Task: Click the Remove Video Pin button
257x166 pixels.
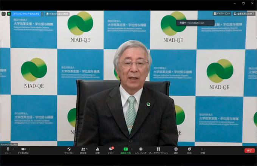Action: pyautogui.click(x=57, y=14)
